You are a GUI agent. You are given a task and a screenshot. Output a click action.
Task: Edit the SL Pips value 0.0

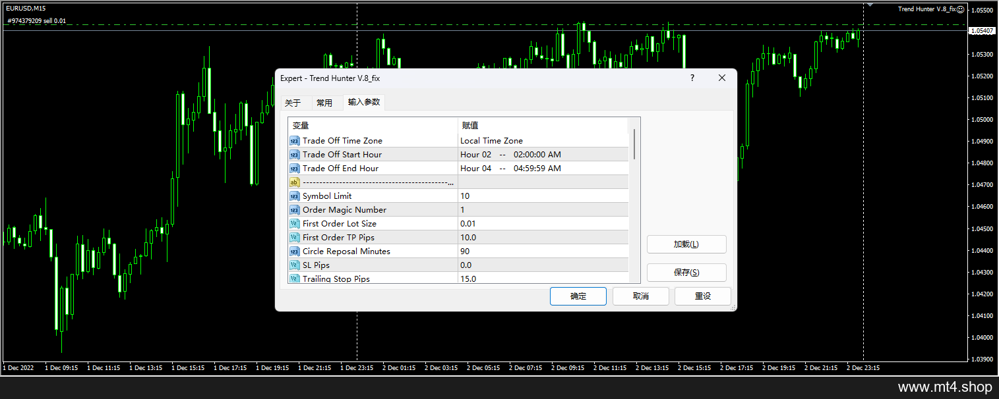click(x=543, y=265)
